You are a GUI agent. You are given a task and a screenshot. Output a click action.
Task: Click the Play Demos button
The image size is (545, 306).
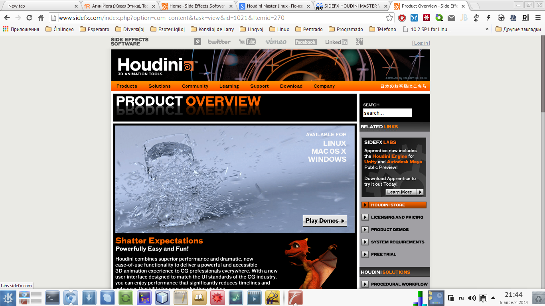325,221
